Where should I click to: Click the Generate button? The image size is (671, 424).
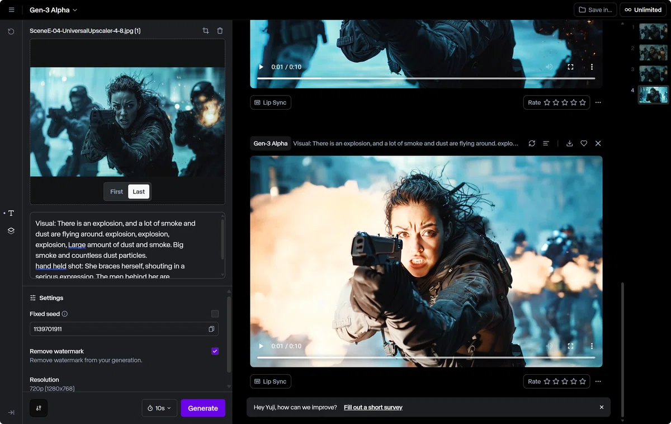tap(203, 408)
